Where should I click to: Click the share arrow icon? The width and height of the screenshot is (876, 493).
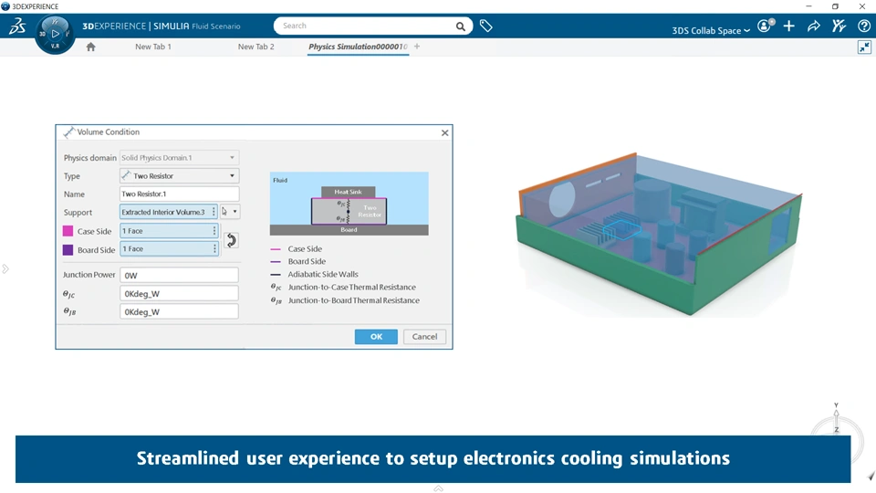pos(813,26)
